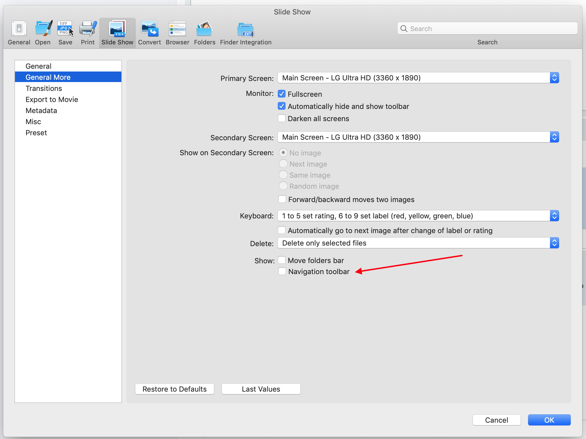The height and width of the screenshot is (439, 586).
Task: Open the Export to Movie section
Action: (68, 99)
